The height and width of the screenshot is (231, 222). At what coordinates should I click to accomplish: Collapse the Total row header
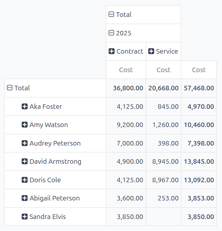tap(10, 88)
